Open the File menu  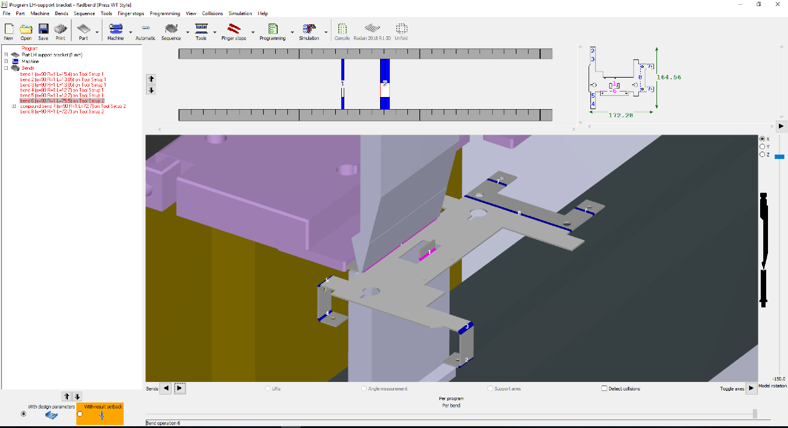(7, 13)
